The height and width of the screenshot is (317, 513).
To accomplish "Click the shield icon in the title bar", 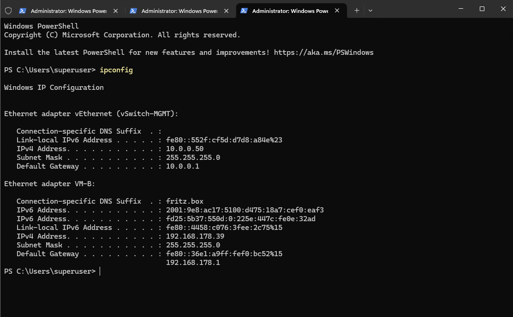I will click(8, 11).
